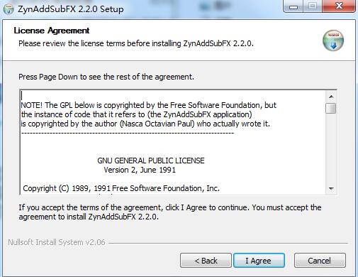Viewport: 358px width, 277px height.
Task: Click the ZynAddSubFX installer icon in title bar
Action: (x=9, y=9)
